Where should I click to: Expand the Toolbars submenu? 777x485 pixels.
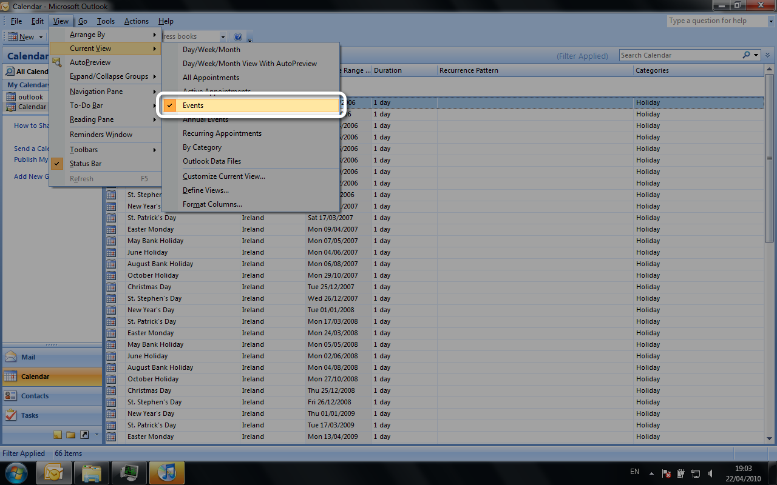click(106, 150)
